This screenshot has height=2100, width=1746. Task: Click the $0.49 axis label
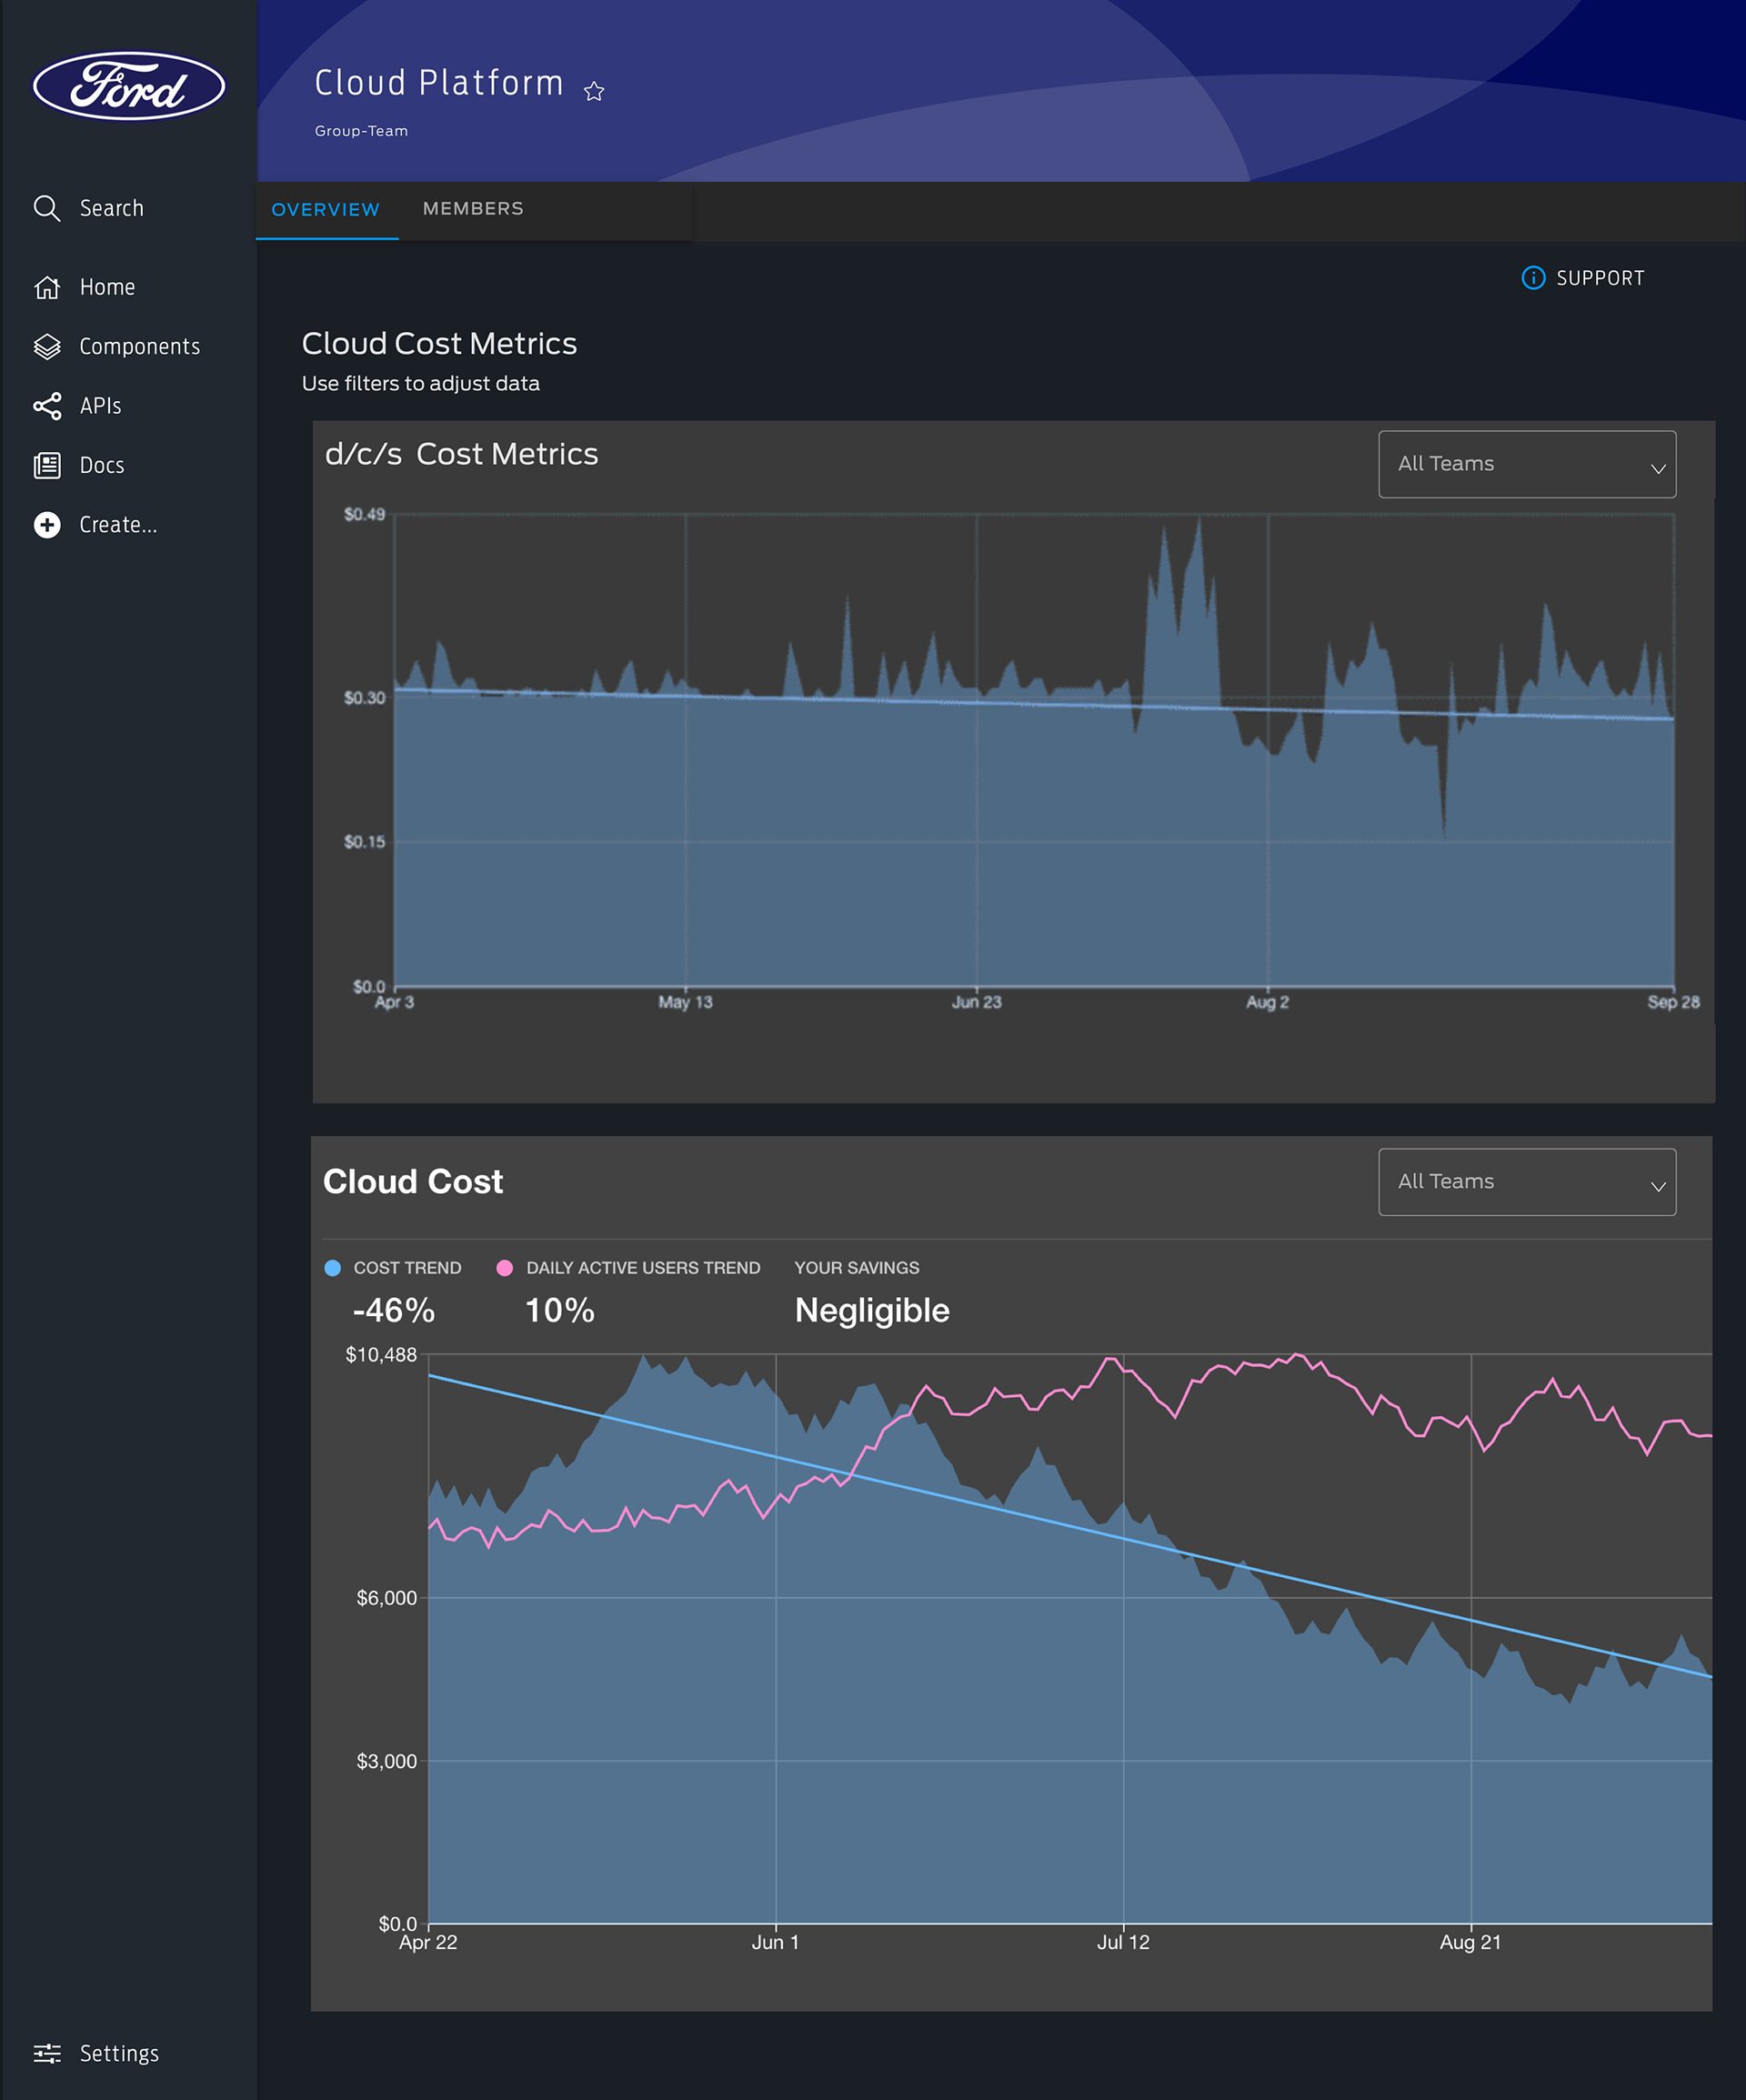pos(364,514)
